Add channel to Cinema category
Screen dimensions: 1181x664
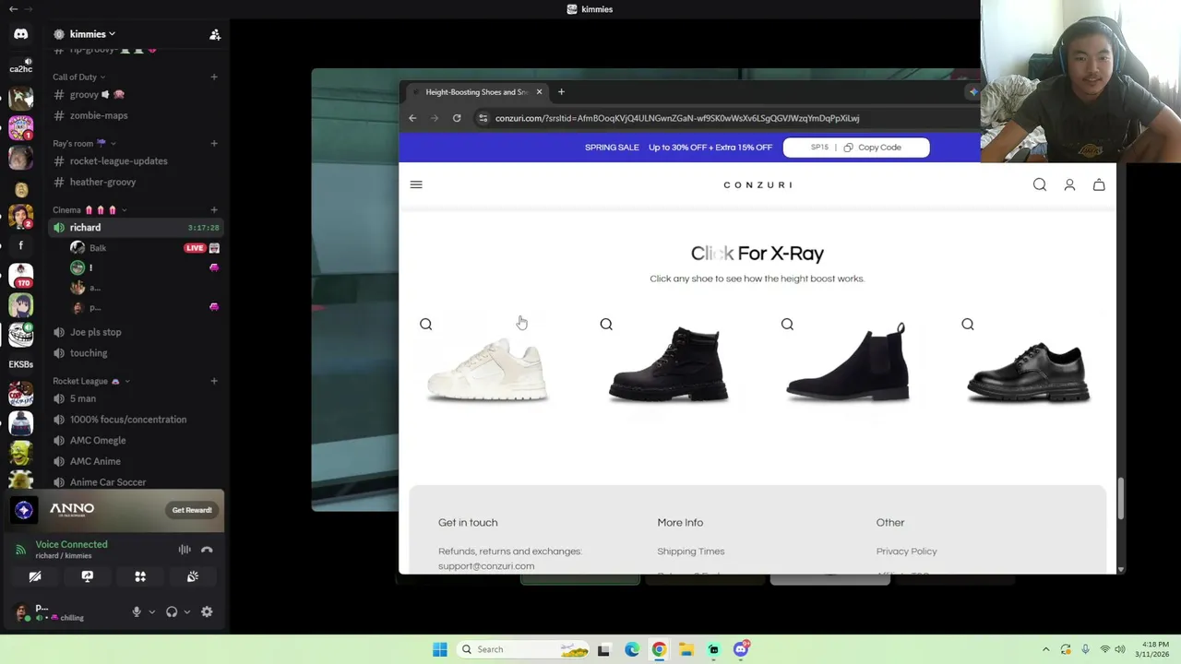[x=214, y=209]
